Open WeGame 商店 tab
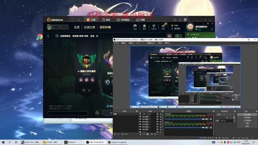The image size is (258, 145). pyautogui.click(x=106, y=20)
